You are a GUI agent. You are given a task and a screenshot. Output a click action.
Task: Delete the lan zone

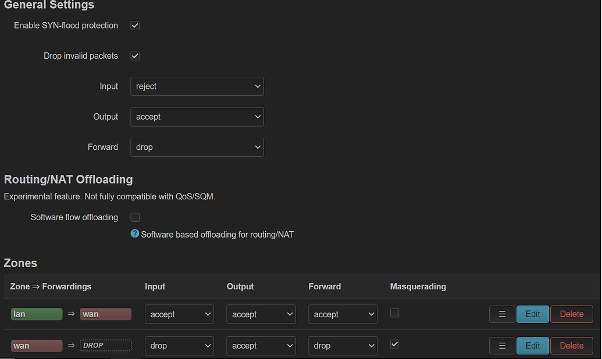point(571,314)
